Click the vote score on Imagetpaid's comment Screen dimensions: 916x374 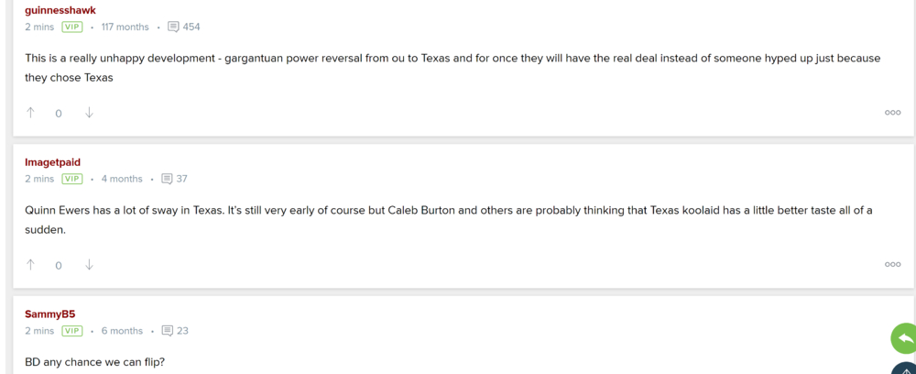point(59,266)
